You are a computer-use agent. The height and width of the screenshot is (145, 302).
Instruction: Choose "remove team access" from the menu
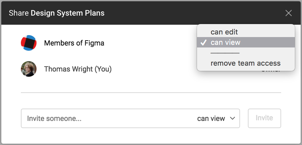(246, 63)
